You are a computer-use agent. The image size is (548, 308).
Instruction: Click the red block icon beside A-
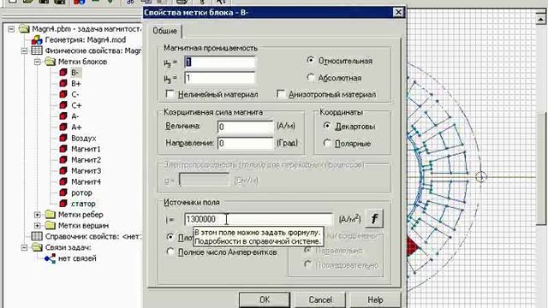click(x=63, y=116)
